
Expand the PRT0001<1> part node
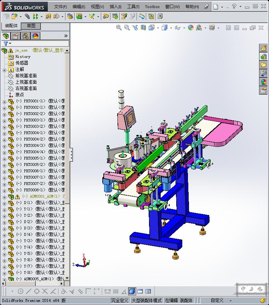click(x=4, y=102)
